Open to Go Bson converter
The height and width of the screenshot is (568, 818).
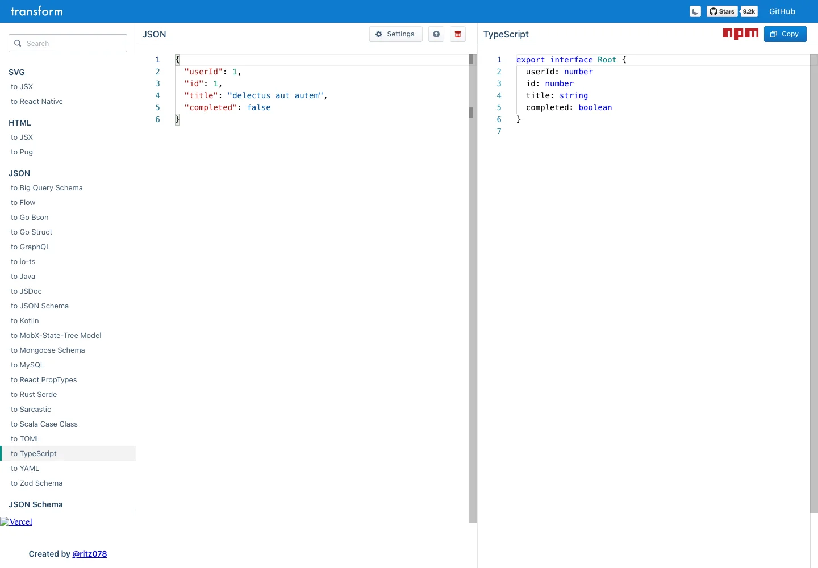tap(68, 218)
